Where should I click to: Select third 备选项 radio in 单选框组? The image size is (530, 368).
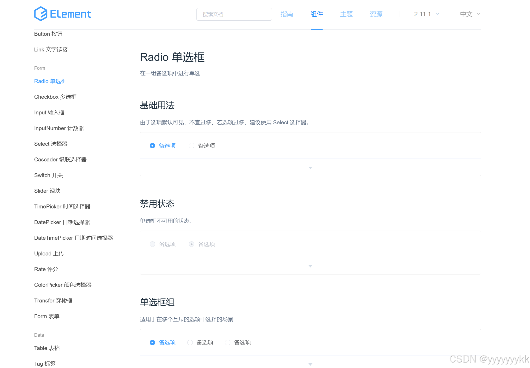click(238, 342)
